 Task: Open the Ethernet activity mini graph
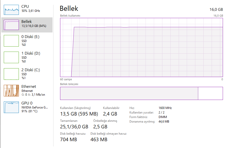click(x=11, y=91)
